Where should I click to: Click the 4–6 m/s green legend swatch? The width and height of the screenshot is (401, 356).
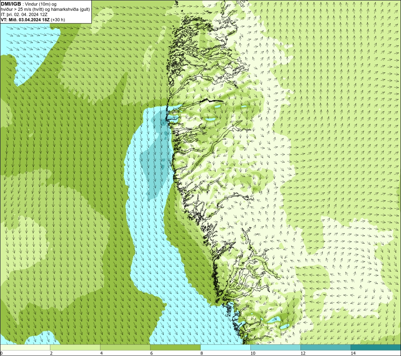[125, 348]
